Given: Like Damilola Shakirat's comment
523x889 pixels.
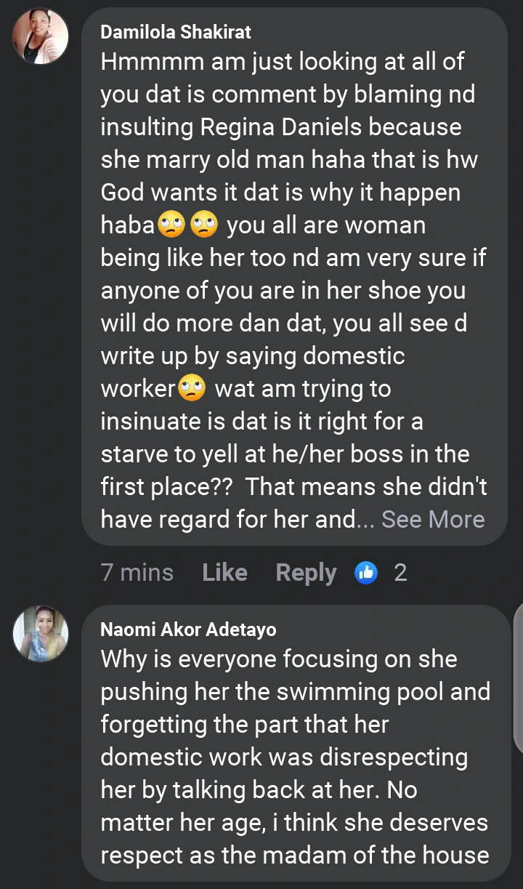Looking at the screenshot, I should (224, 573).
